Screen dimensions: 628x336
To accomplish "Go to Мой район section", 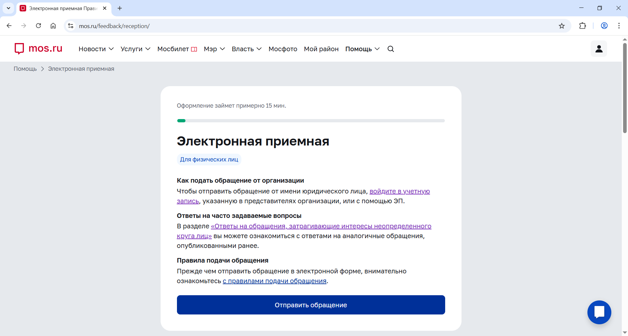I will click(321, 49).
